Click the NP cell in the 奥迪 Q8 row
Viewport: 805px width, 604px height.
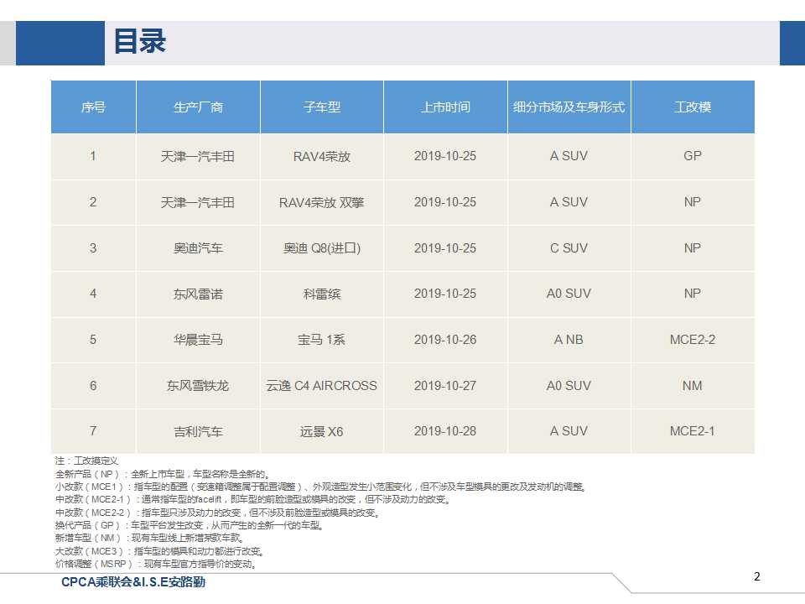693,248
